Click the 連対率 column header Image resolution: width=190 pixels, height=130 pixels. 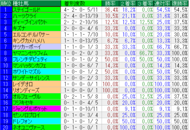pos(163,3)
